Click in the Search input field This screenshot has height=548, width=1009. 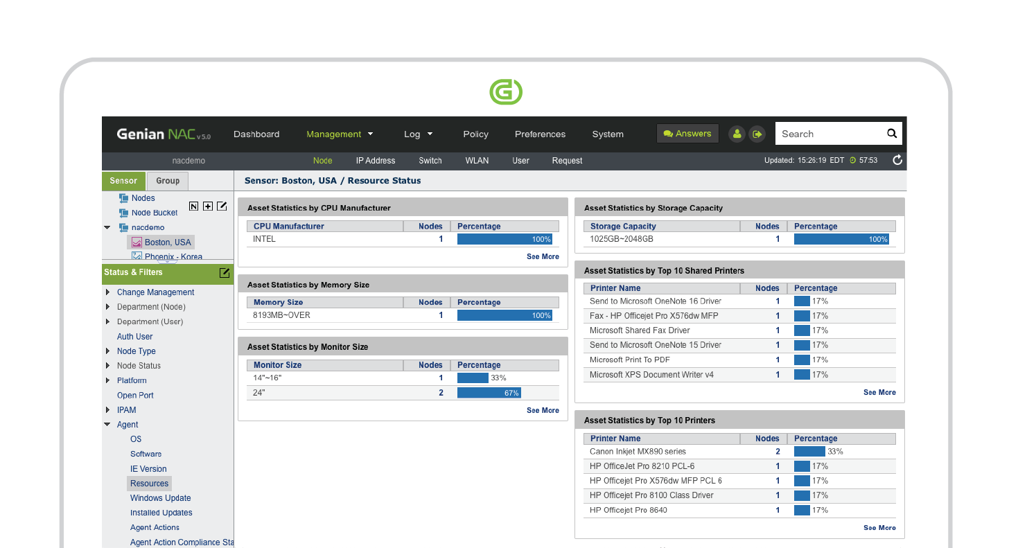coord(830,134)
